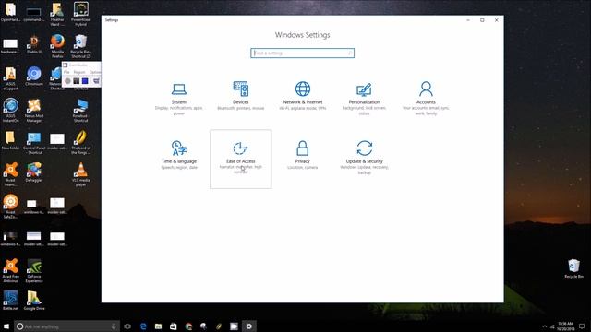Click the Settings gear in the taskbar

tap(248, 326)
